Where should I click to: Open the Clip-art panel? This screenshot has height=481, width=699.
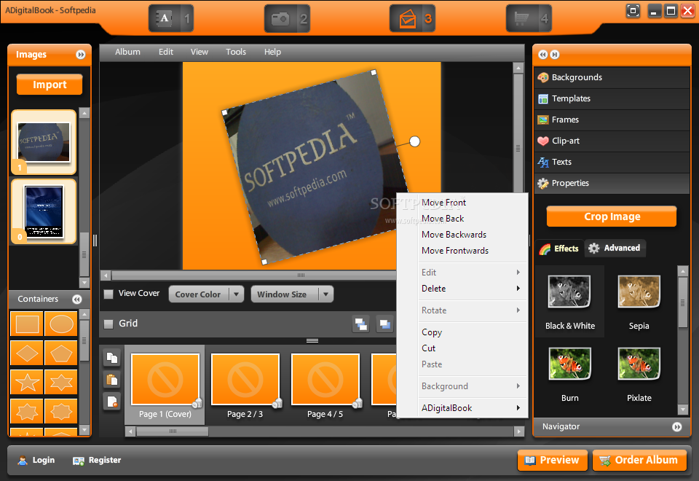click(612, 141)
